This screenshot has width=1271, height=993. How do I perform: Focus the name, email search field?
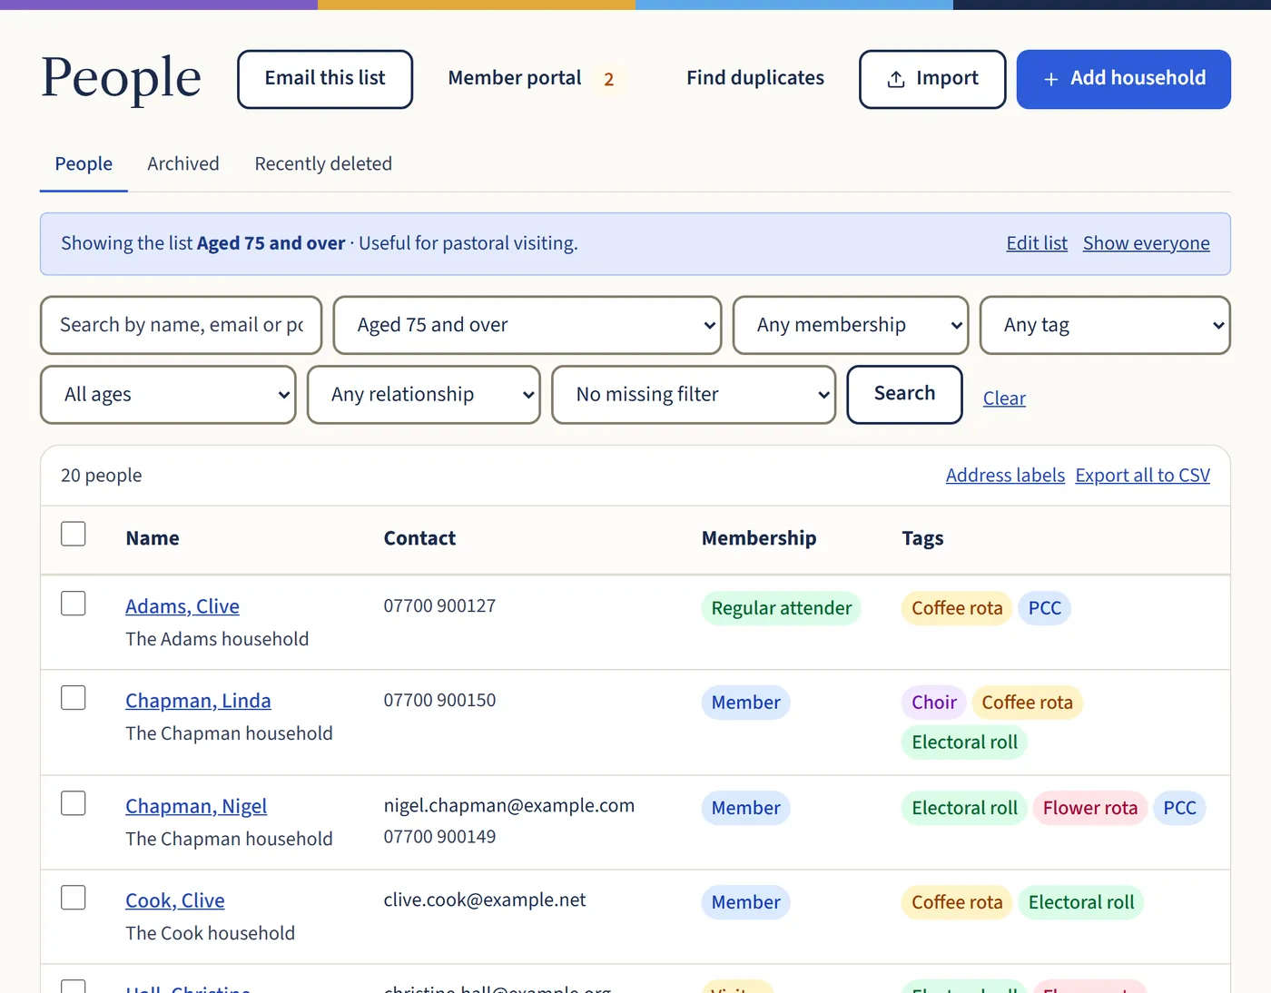(x=182, y=325)
